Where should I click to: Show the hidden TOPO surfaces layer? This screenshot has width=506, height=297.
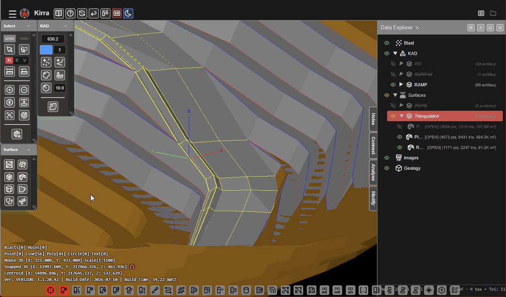click(393, 105)
